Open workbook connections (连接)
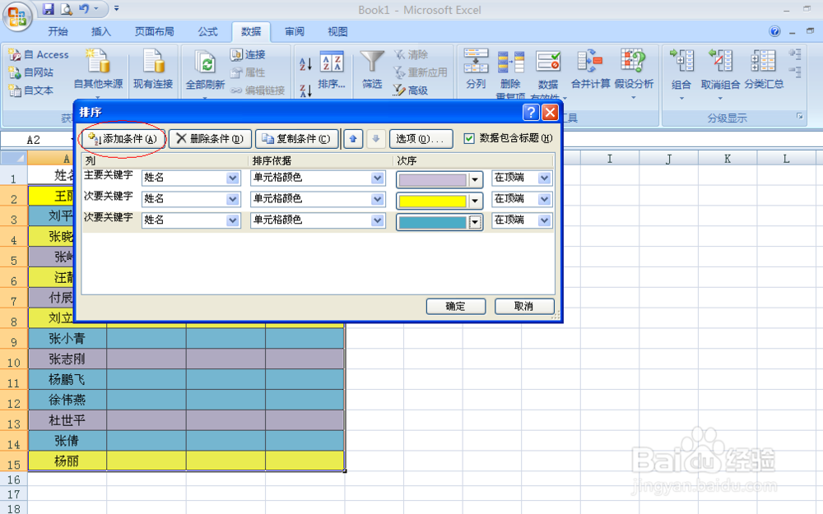The height and width of the screenshot is (514, 823). (248, 54)
